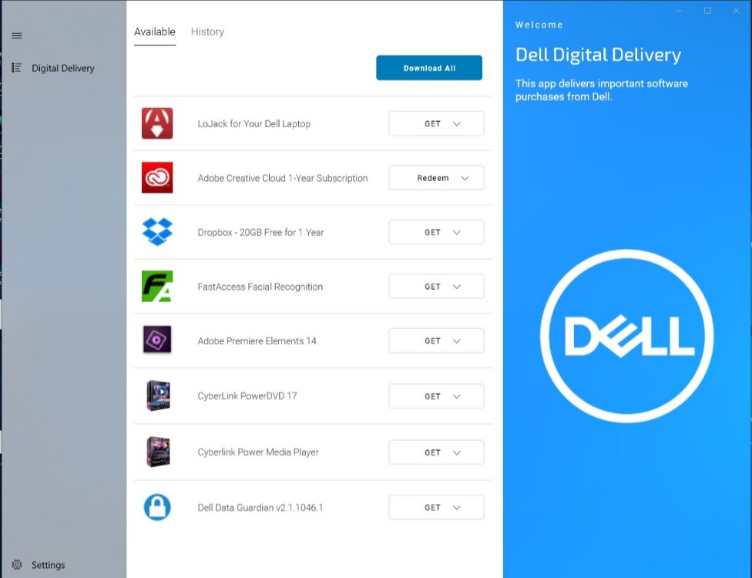
Task: Click the FastAccess Facial Recognition icon
Action: click(x=157, y=287)
